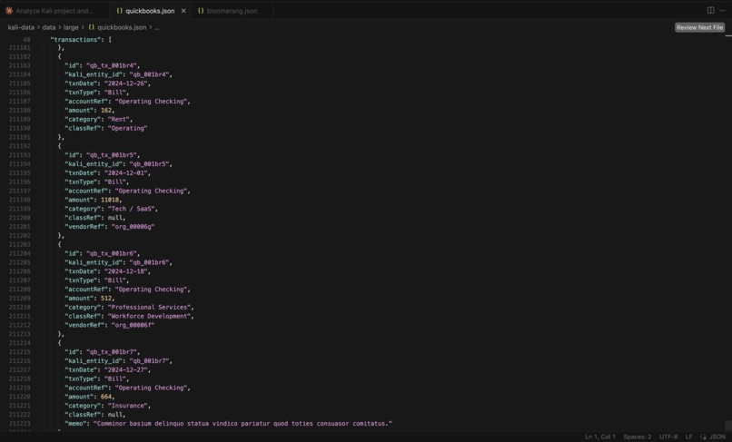732x442 pixels.
Task: Click the amount 162 line
Action: click(89, 110)
